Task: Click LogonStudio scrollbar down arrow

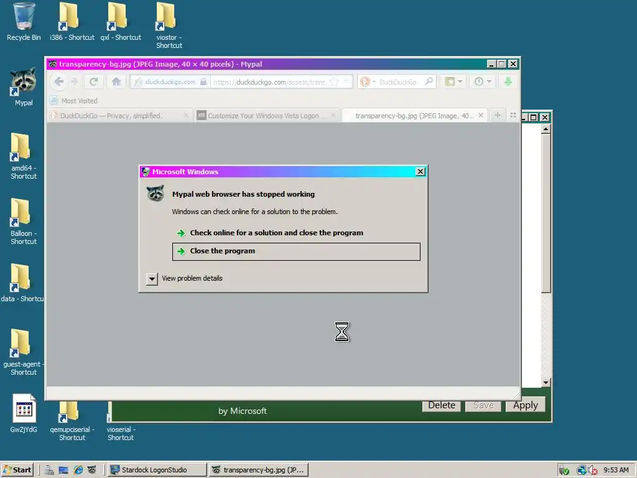Action: click(546, 383)
